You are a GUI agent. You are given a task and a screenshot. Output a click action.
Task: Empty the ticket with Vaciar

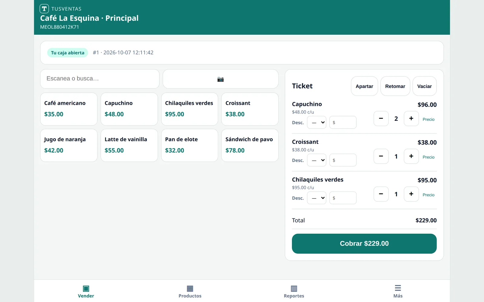pyautogui.click(x=424, y=86)
